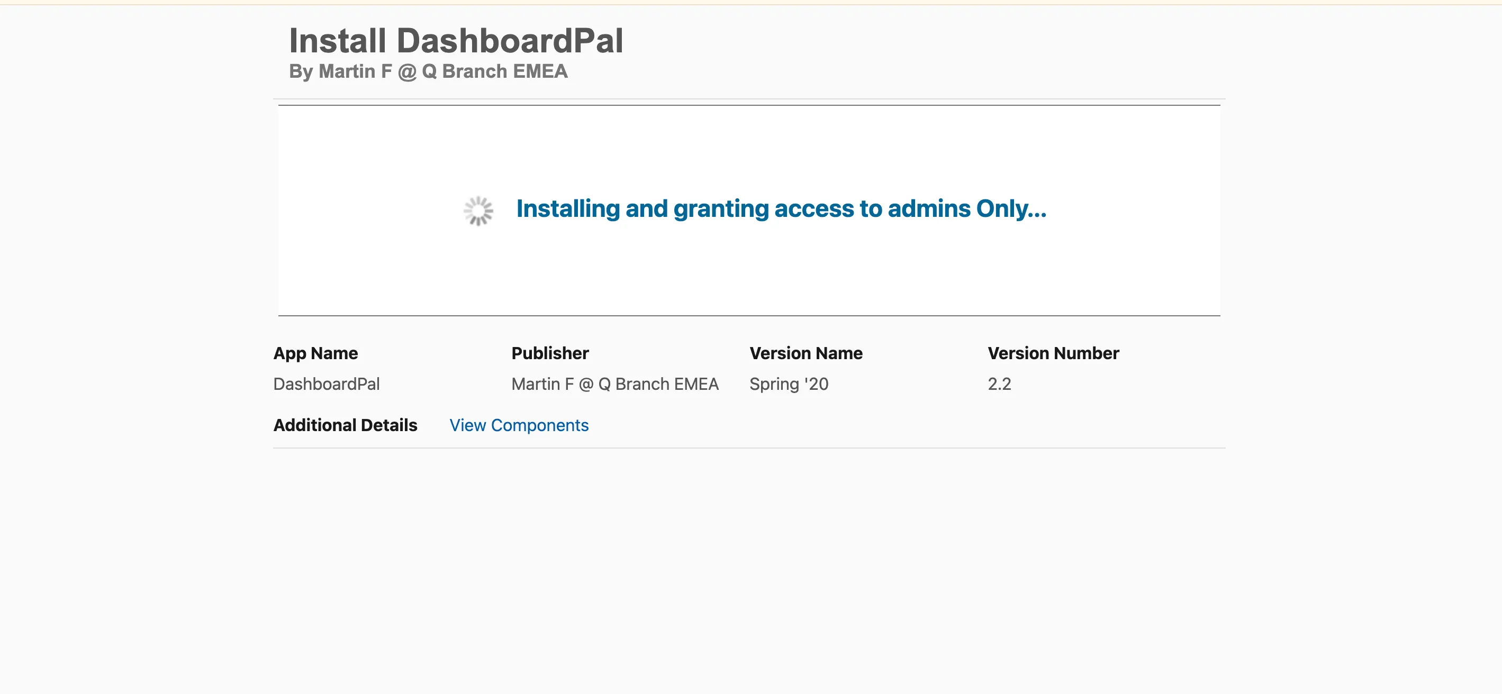Click the By Martin F subtitle text
The height and width of the screenshot is (694, 1502).
(428, 71)
